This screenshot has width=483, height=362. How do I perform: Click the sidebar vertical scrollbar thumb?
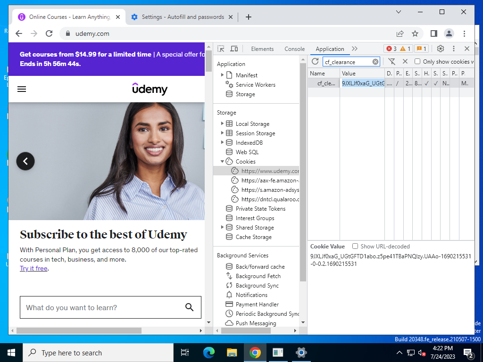point(303,172)
